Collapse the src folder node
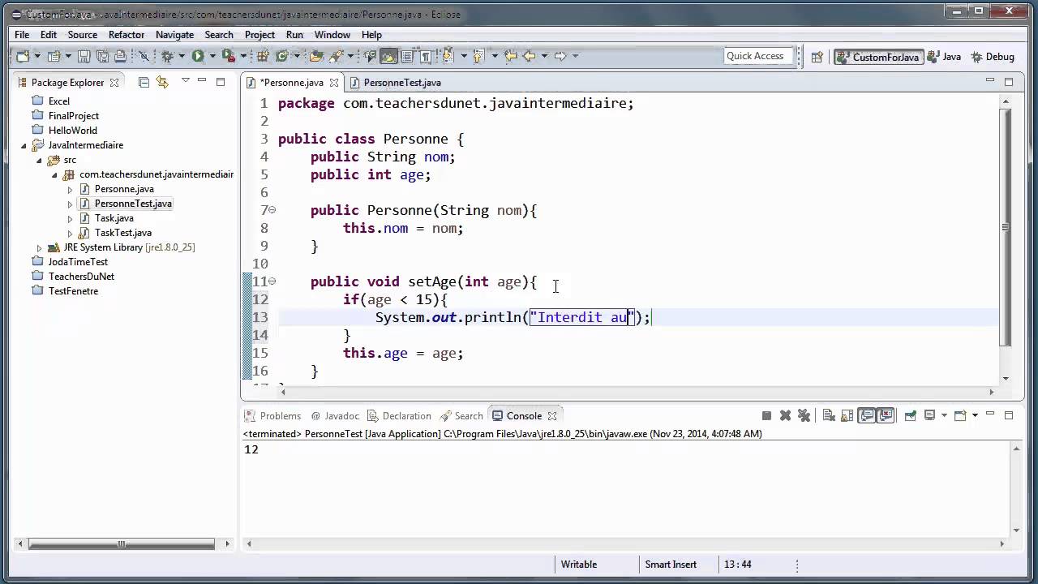1038x584 pixels. [39, 160]
